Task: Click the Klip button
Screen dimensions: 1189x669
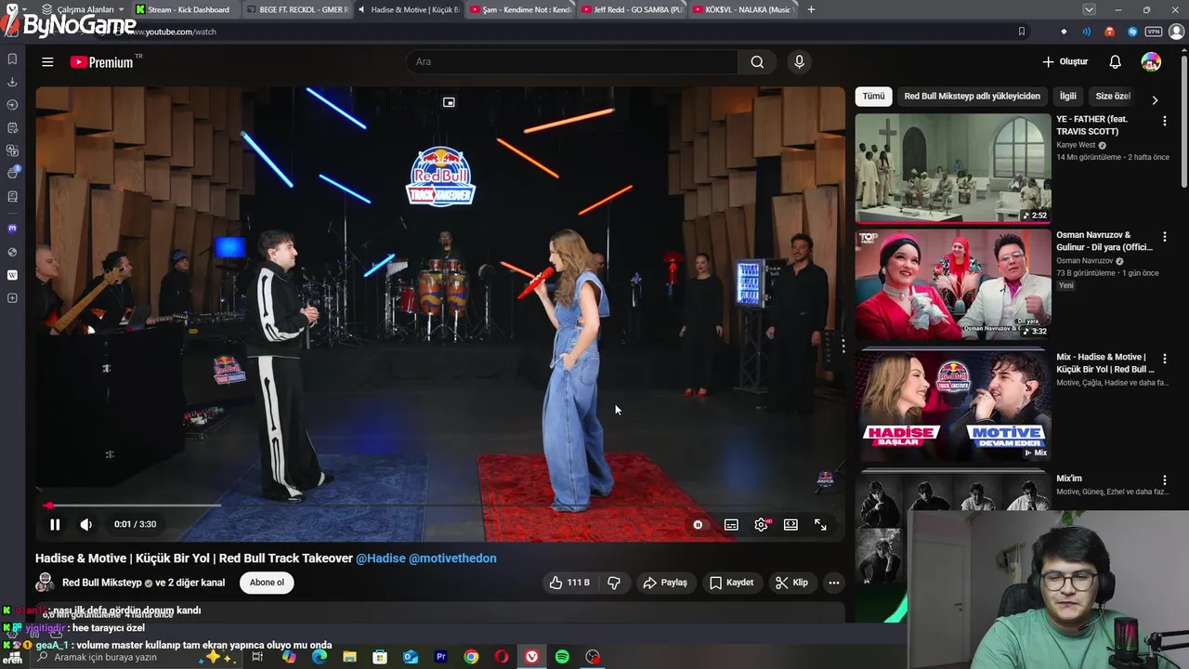Action: point(791,583)
